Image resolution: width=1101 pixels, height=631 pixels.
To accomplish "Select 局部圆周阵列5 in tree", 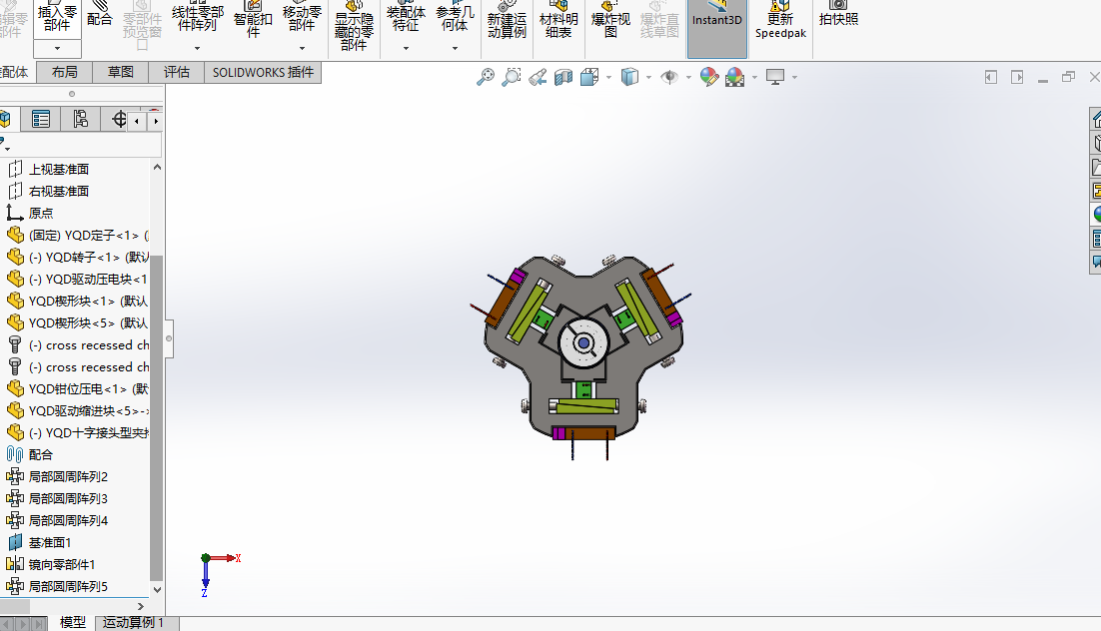I will point(68,586).
